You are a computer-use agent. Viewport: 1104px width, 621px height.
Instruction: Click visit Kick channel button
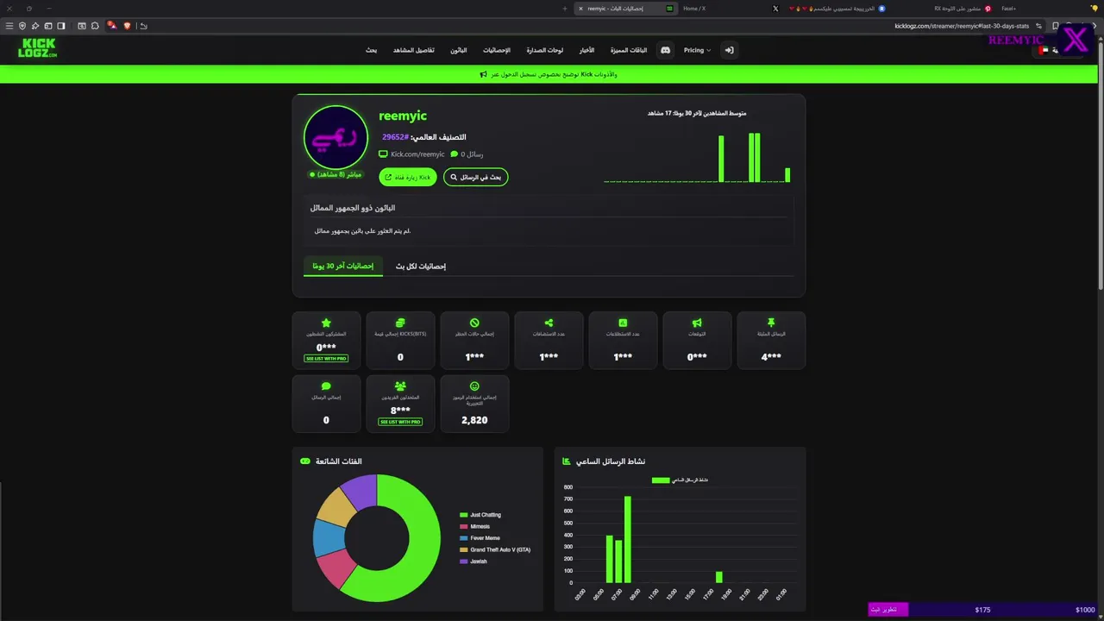click(x=408, y=177)
